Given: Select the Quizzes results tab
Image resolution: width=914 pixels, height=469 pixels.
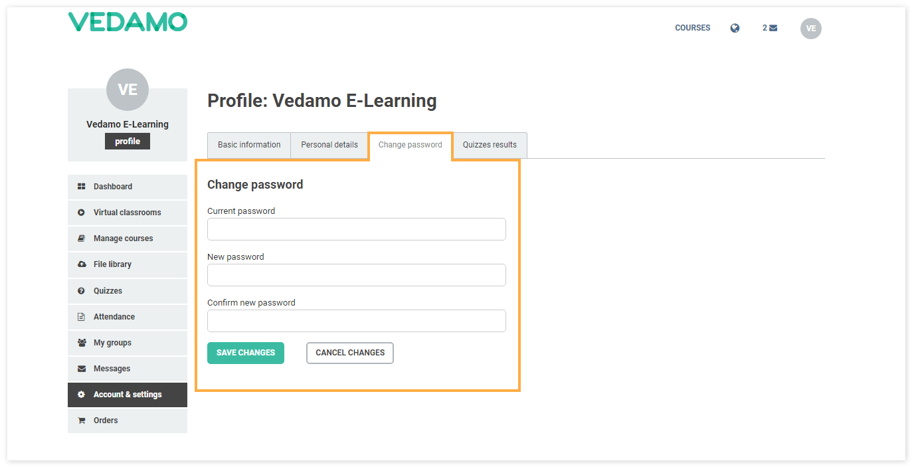Looking at the screenshot, I should [490, 145].
